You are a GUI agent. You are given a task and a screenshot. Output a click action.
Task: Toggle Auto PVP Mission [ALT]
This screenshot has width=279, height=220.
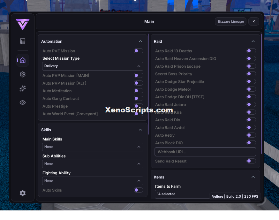tap(139, 83)
